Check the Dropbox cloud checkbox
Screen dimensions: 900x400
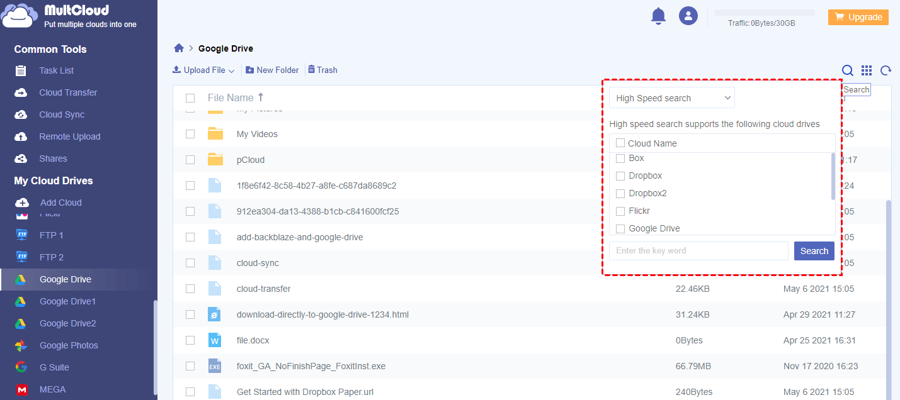[620, 175]
